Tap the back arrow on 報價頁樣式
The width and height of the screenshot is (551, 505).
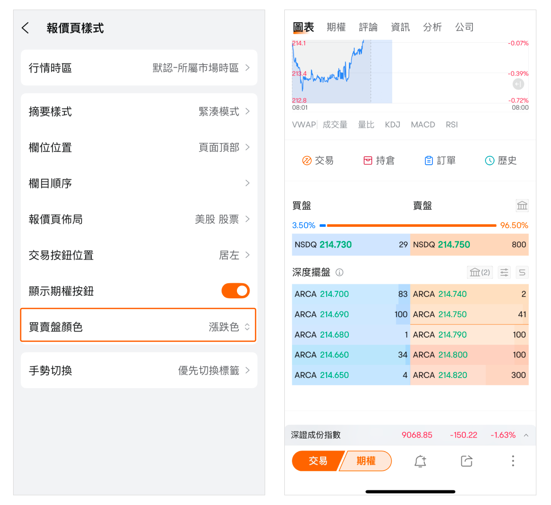pyautogui.click(x=26, y=28)
